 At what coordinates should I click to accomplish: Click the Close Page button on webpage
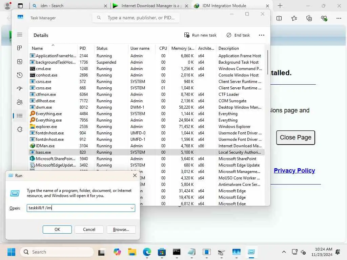click(x=295, y=137)
